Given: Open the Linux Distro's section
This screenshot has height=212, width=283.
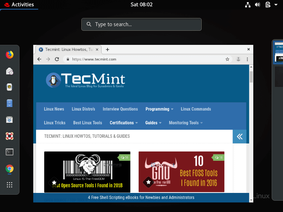Looking at the screenshot, I should 83,109.
